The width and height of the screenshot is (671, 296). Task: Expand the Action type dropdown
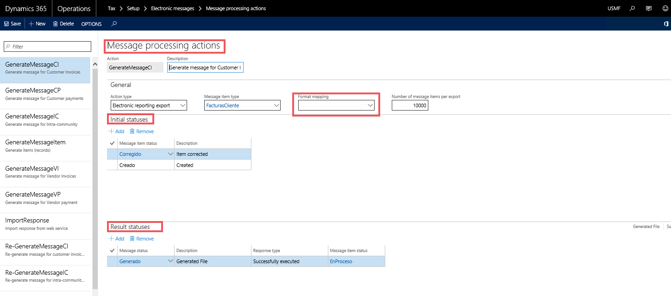pos(183,105)
